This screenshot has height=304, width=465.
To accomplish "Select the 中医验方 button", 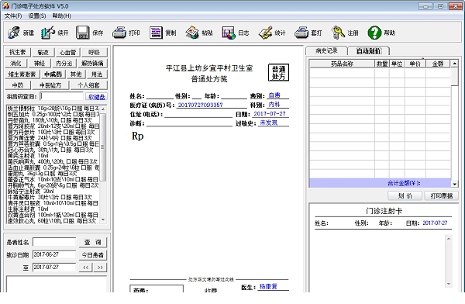I will coord(50,85).
